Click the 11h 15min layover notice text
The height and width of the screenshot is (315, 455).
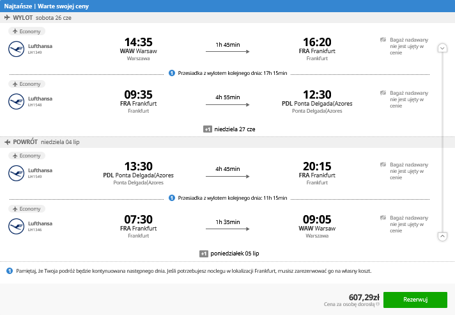point(233,198)
